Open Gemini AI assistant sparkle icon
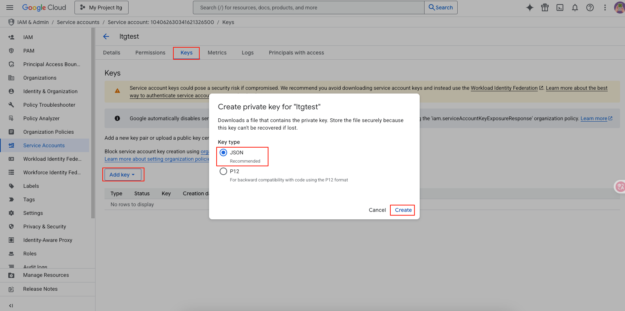This screenshot has width=625, height=311. [x=529, y=8]
